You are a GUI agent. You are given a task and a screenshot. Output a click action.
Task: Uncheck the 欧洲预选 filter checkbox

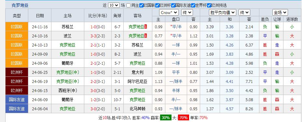tap(209, 6)
